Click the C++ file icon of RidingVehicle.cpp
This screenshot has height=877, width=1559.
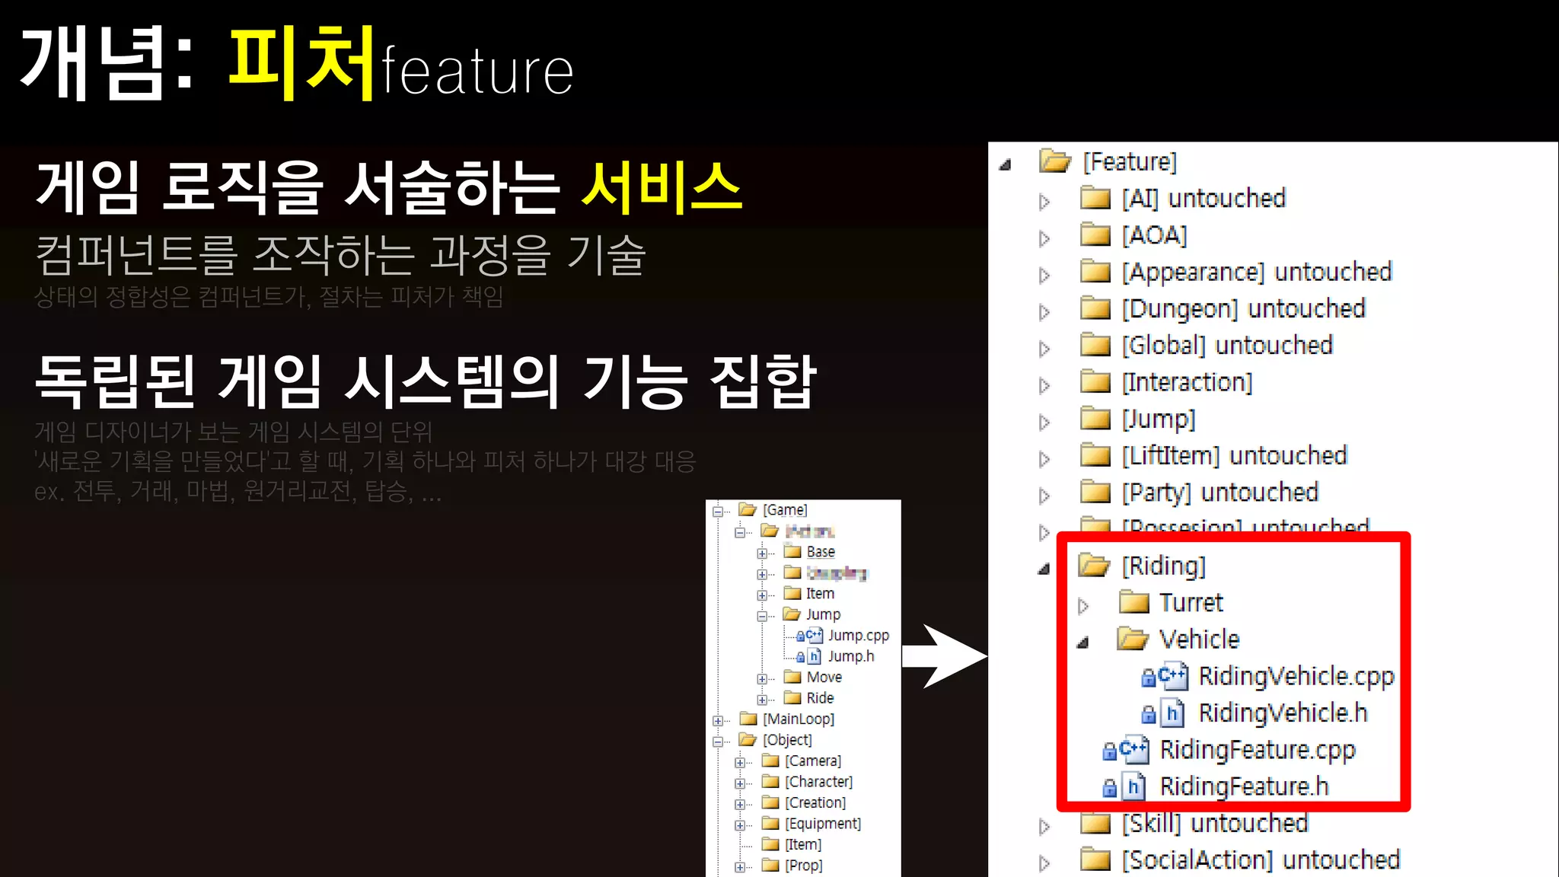coord(1173,676)
